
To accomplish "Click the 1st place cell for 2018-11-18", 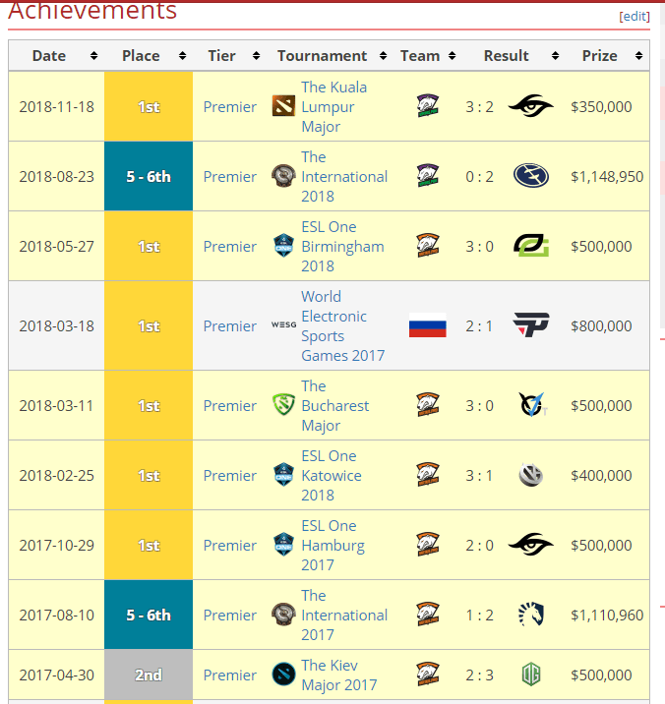I will (x=149, y=106).
